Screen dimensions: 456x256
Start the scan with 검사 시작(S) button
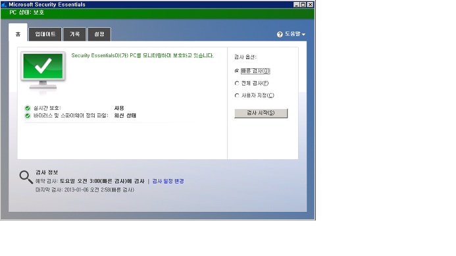click(261, 113)
